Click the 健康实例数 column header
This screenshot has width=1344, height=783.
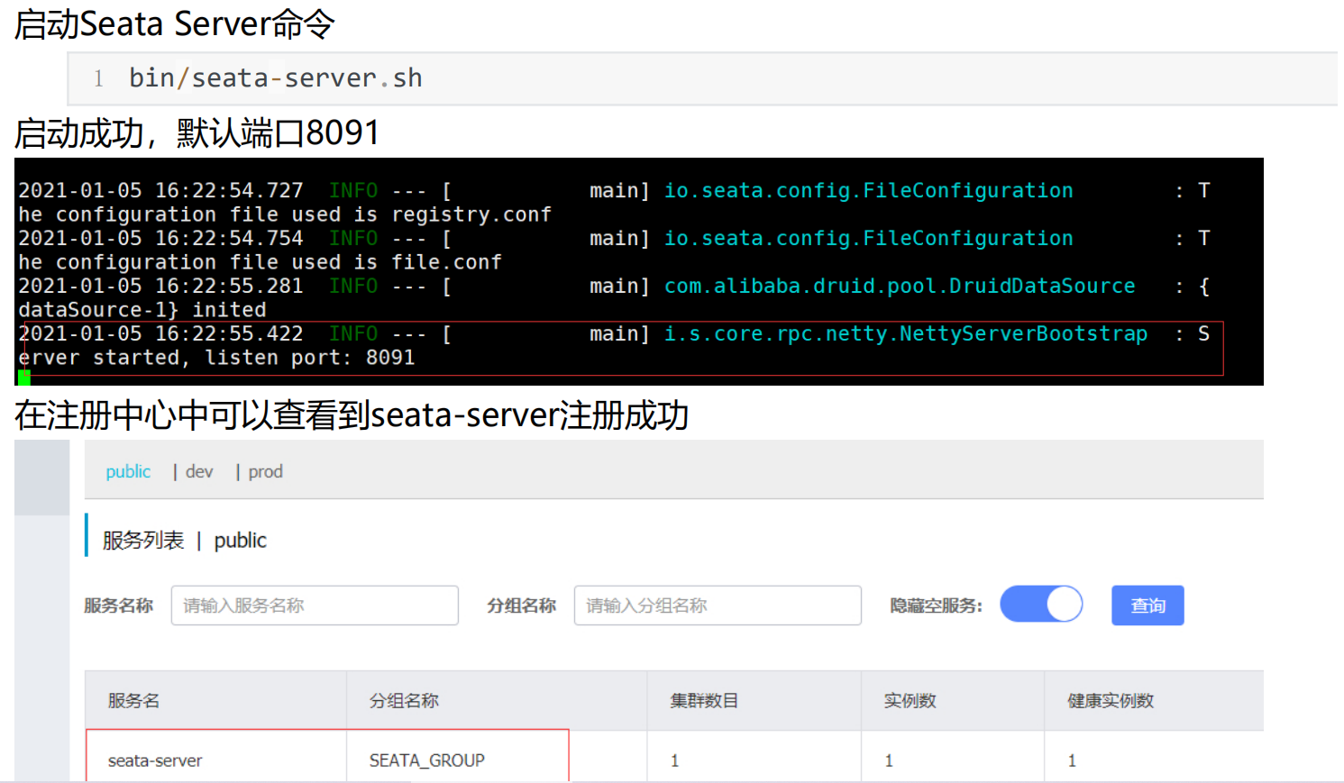click(1111, 700)
